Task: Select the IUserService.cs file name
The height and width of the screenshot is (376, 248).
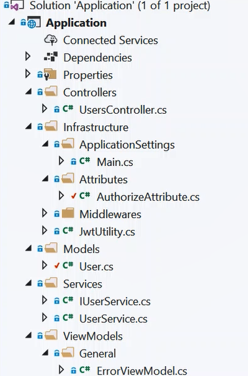Action: click(x=115, y=301)
